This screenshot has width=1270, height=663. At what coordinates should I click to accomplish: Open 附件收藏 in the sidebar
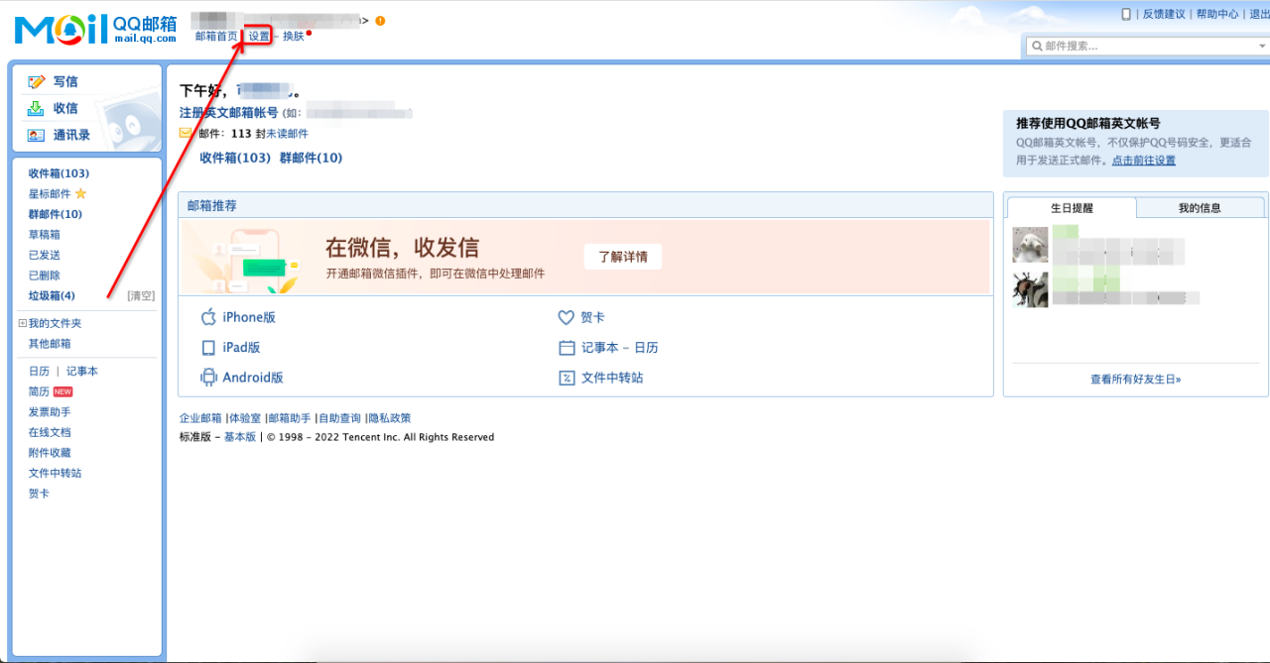coord(50,453)
